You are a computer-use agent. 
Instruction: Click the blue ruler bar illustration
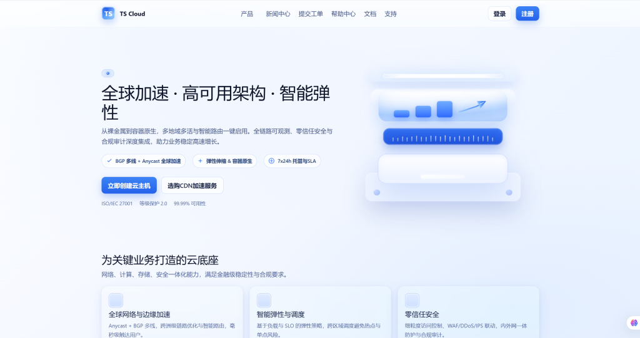[x=443, y=137]
